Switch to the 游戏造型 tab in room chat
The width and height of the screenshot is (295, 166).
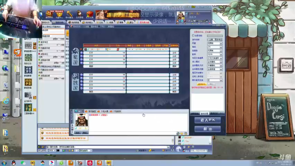point(91,111)
